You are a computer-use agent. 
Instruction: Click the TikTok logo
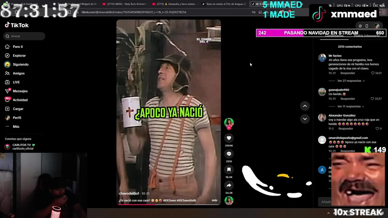click(17, 25)
